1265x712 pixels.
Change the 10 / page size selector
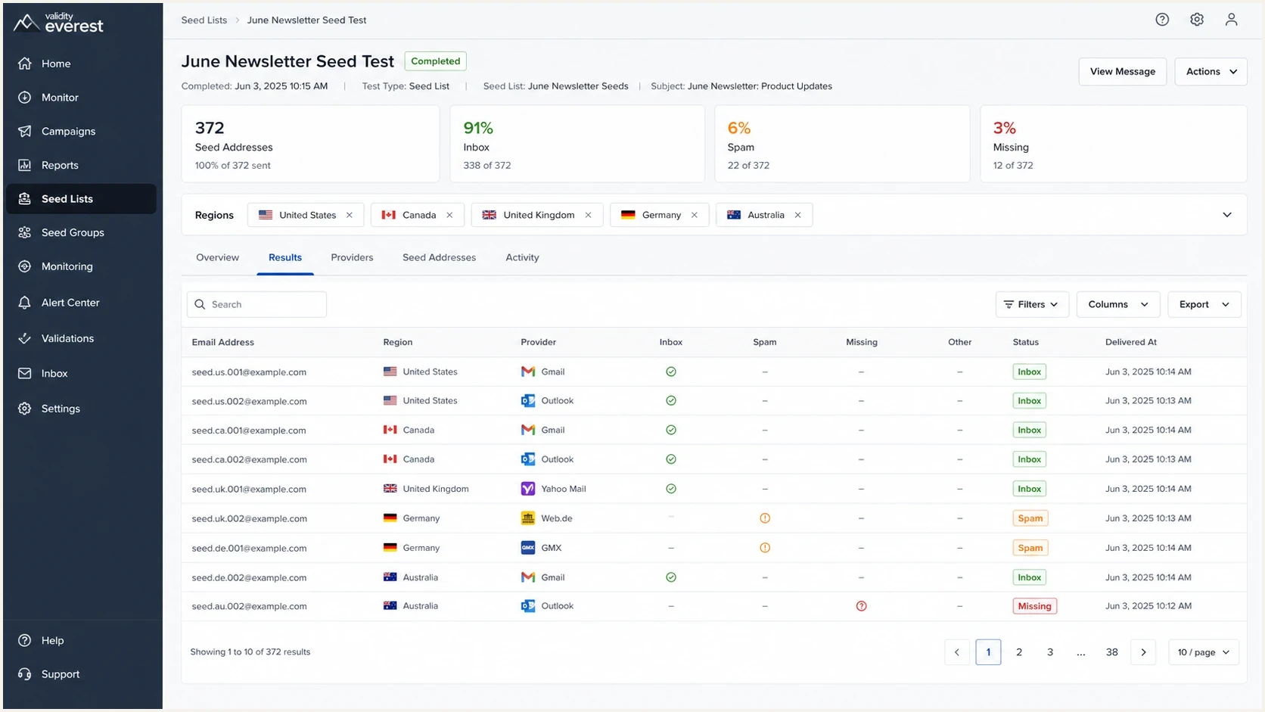[1204, 652]
